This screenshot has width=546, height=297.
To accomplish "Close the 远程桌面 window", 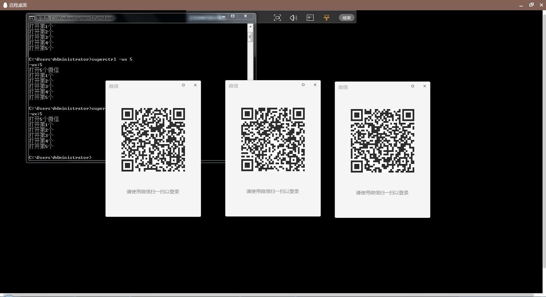I will (x=541, y=5).
